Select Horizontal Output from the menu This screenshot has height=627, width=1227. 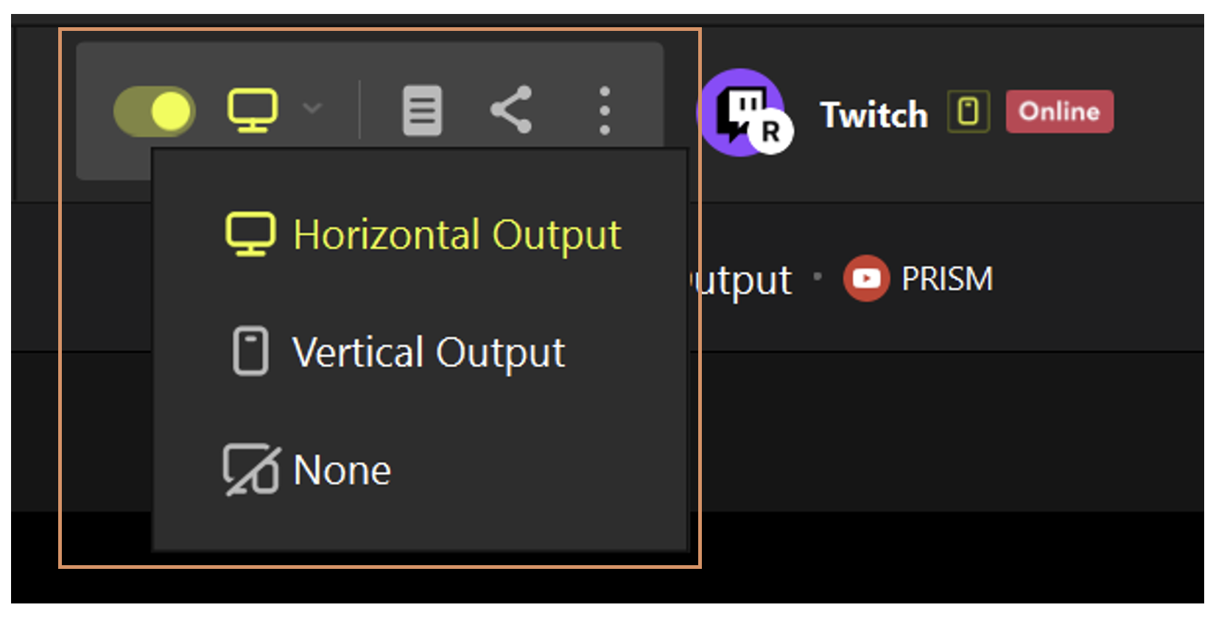tap(423, 235)
